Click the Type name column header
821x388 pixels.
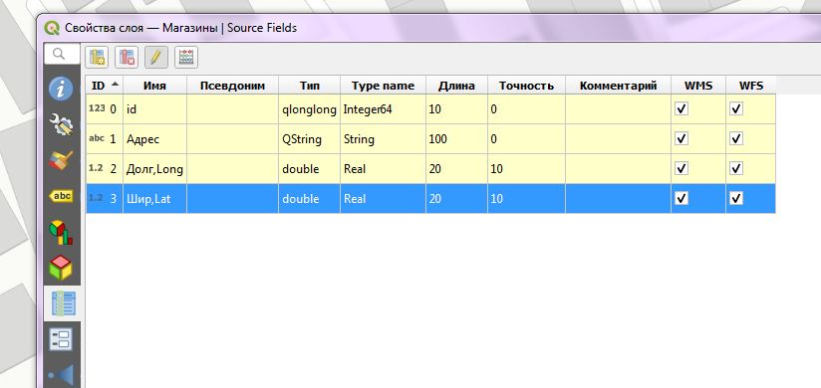pos(383,86)
